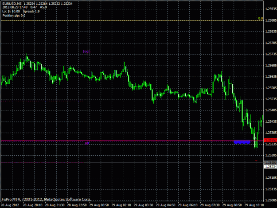Click the 1.25185 price scale label

click(271, 178)
